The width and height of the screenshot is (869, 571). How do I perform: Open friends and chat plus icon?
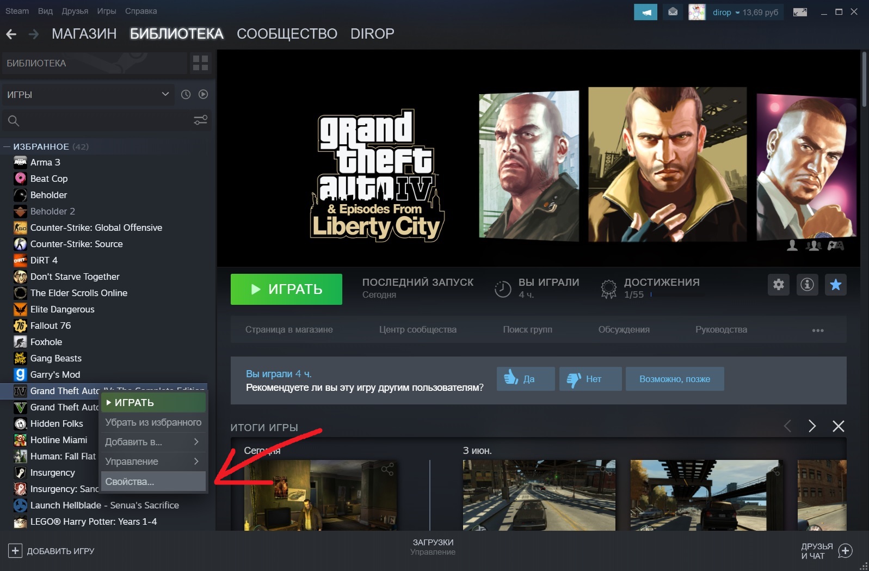(x=845, y=551)
